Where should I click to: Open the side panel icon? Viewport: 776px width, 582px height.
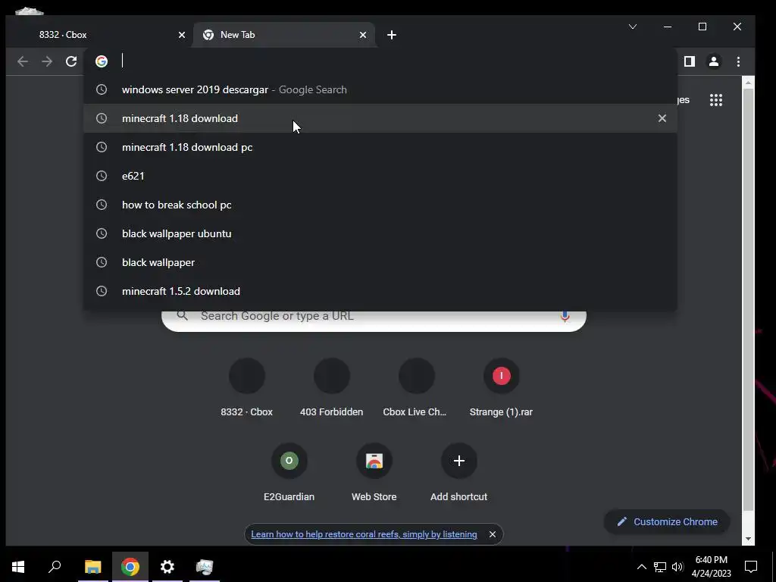click(x=690, y=61)
